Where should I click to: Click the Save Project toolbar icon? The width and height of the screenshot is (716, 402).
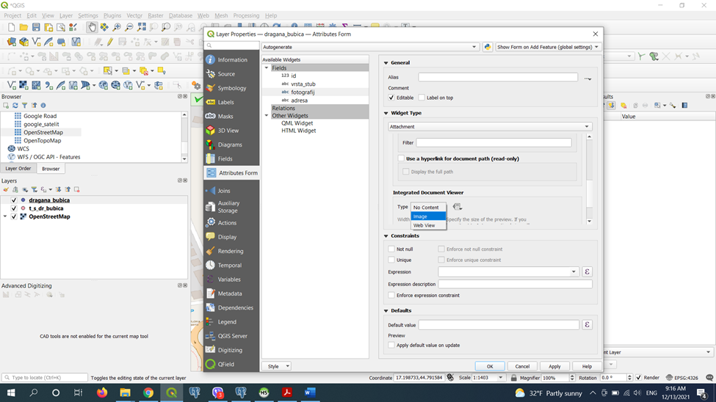click(36, 27)
